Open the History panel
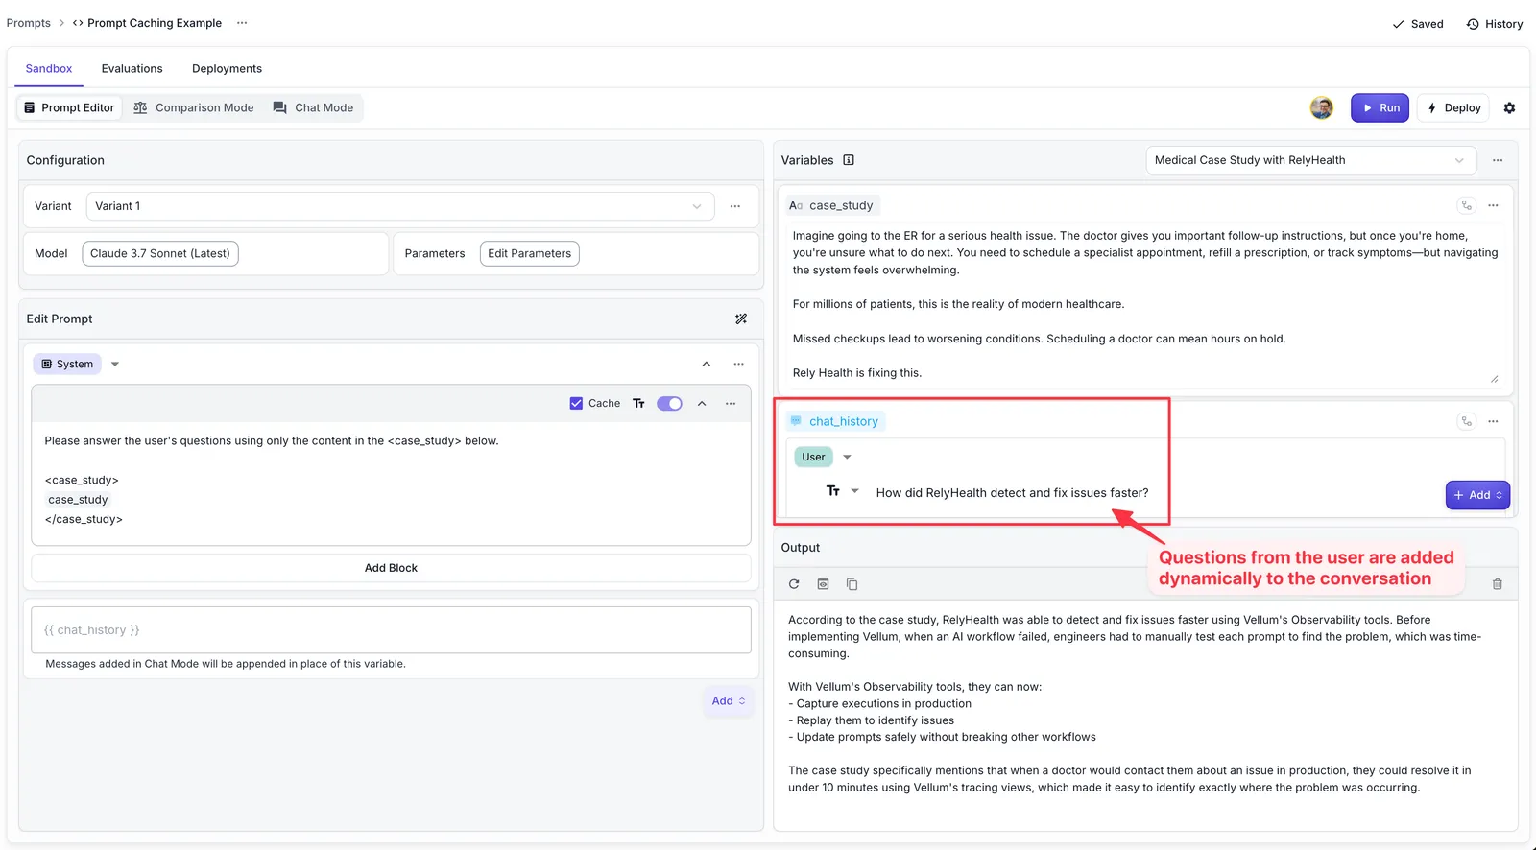The image size is (1536, 850). pyautogui.click(x=1494, y=24)
